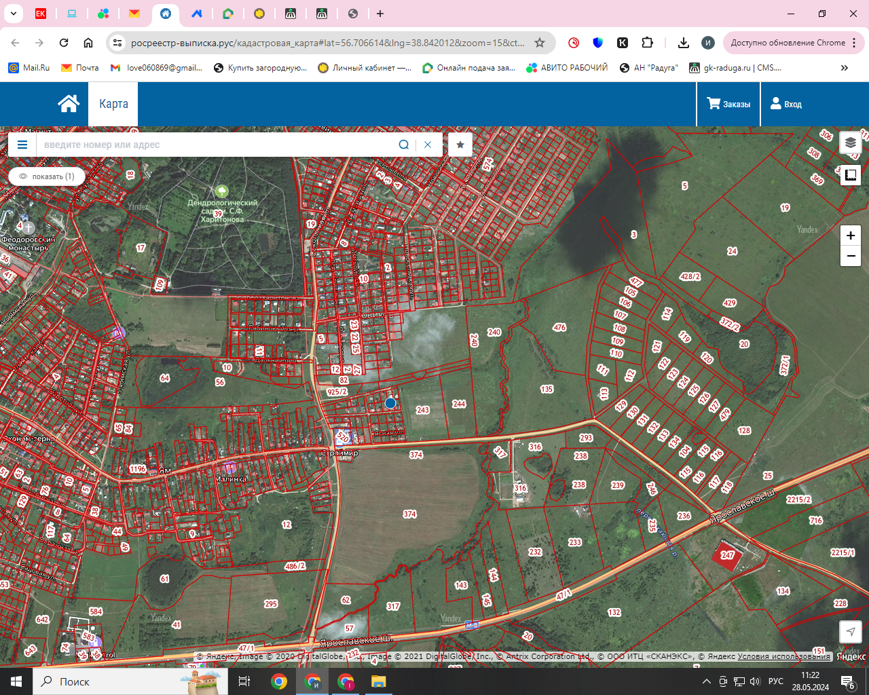Clear the search field with X icon
This screenshot has height=695, width=869.
(428, 145)
